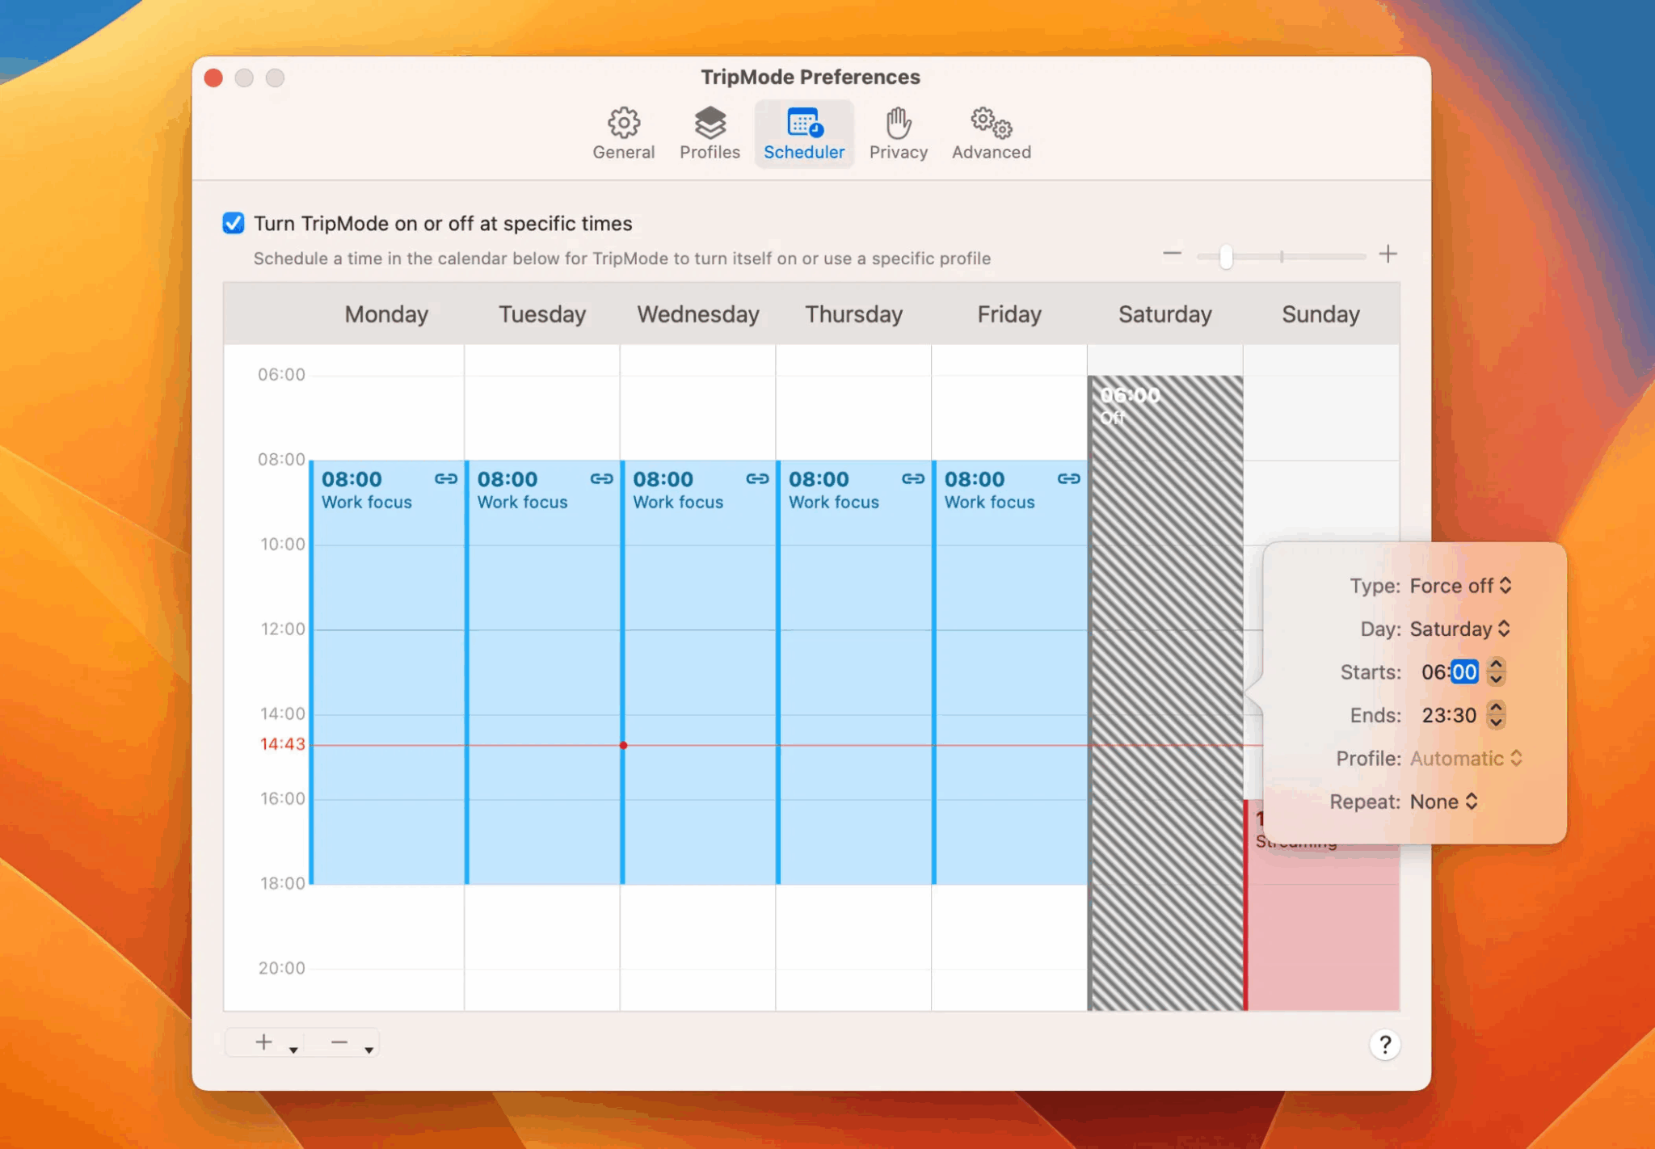Click the add schedule plus button
The width and height of the screenshot is (1655, 1149).
click(263, 1042)
